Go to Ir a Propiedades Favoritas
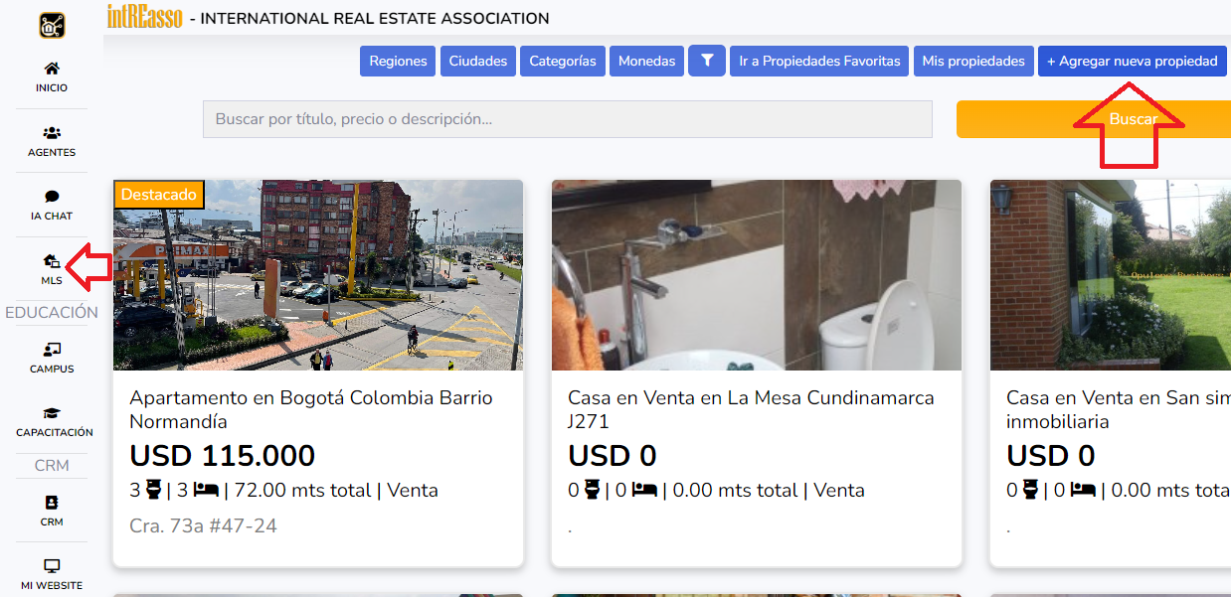 [x=819, y=61]
